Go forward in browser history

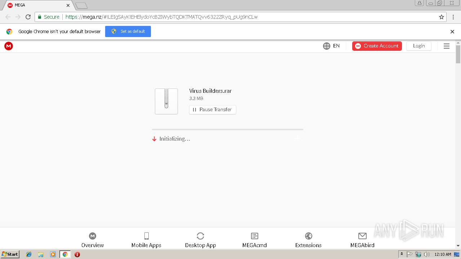(x=18, y=17)
